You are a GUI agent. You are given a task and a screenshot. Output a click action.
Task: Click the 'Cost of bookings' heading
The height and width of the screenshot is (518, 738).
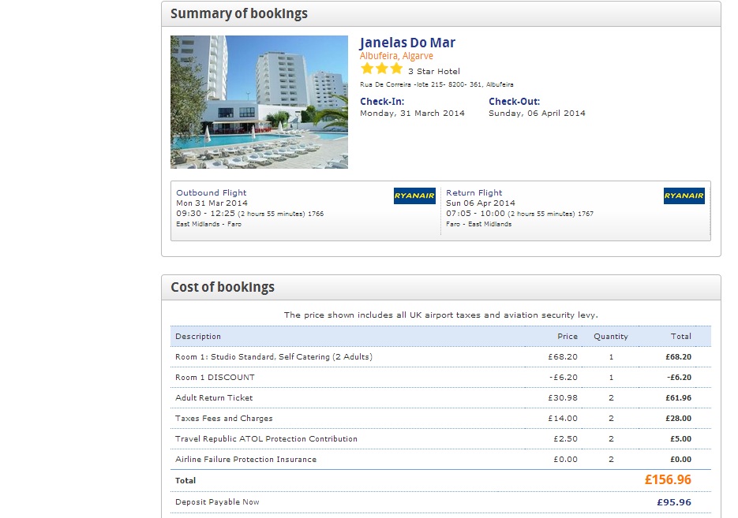[223, 287]
